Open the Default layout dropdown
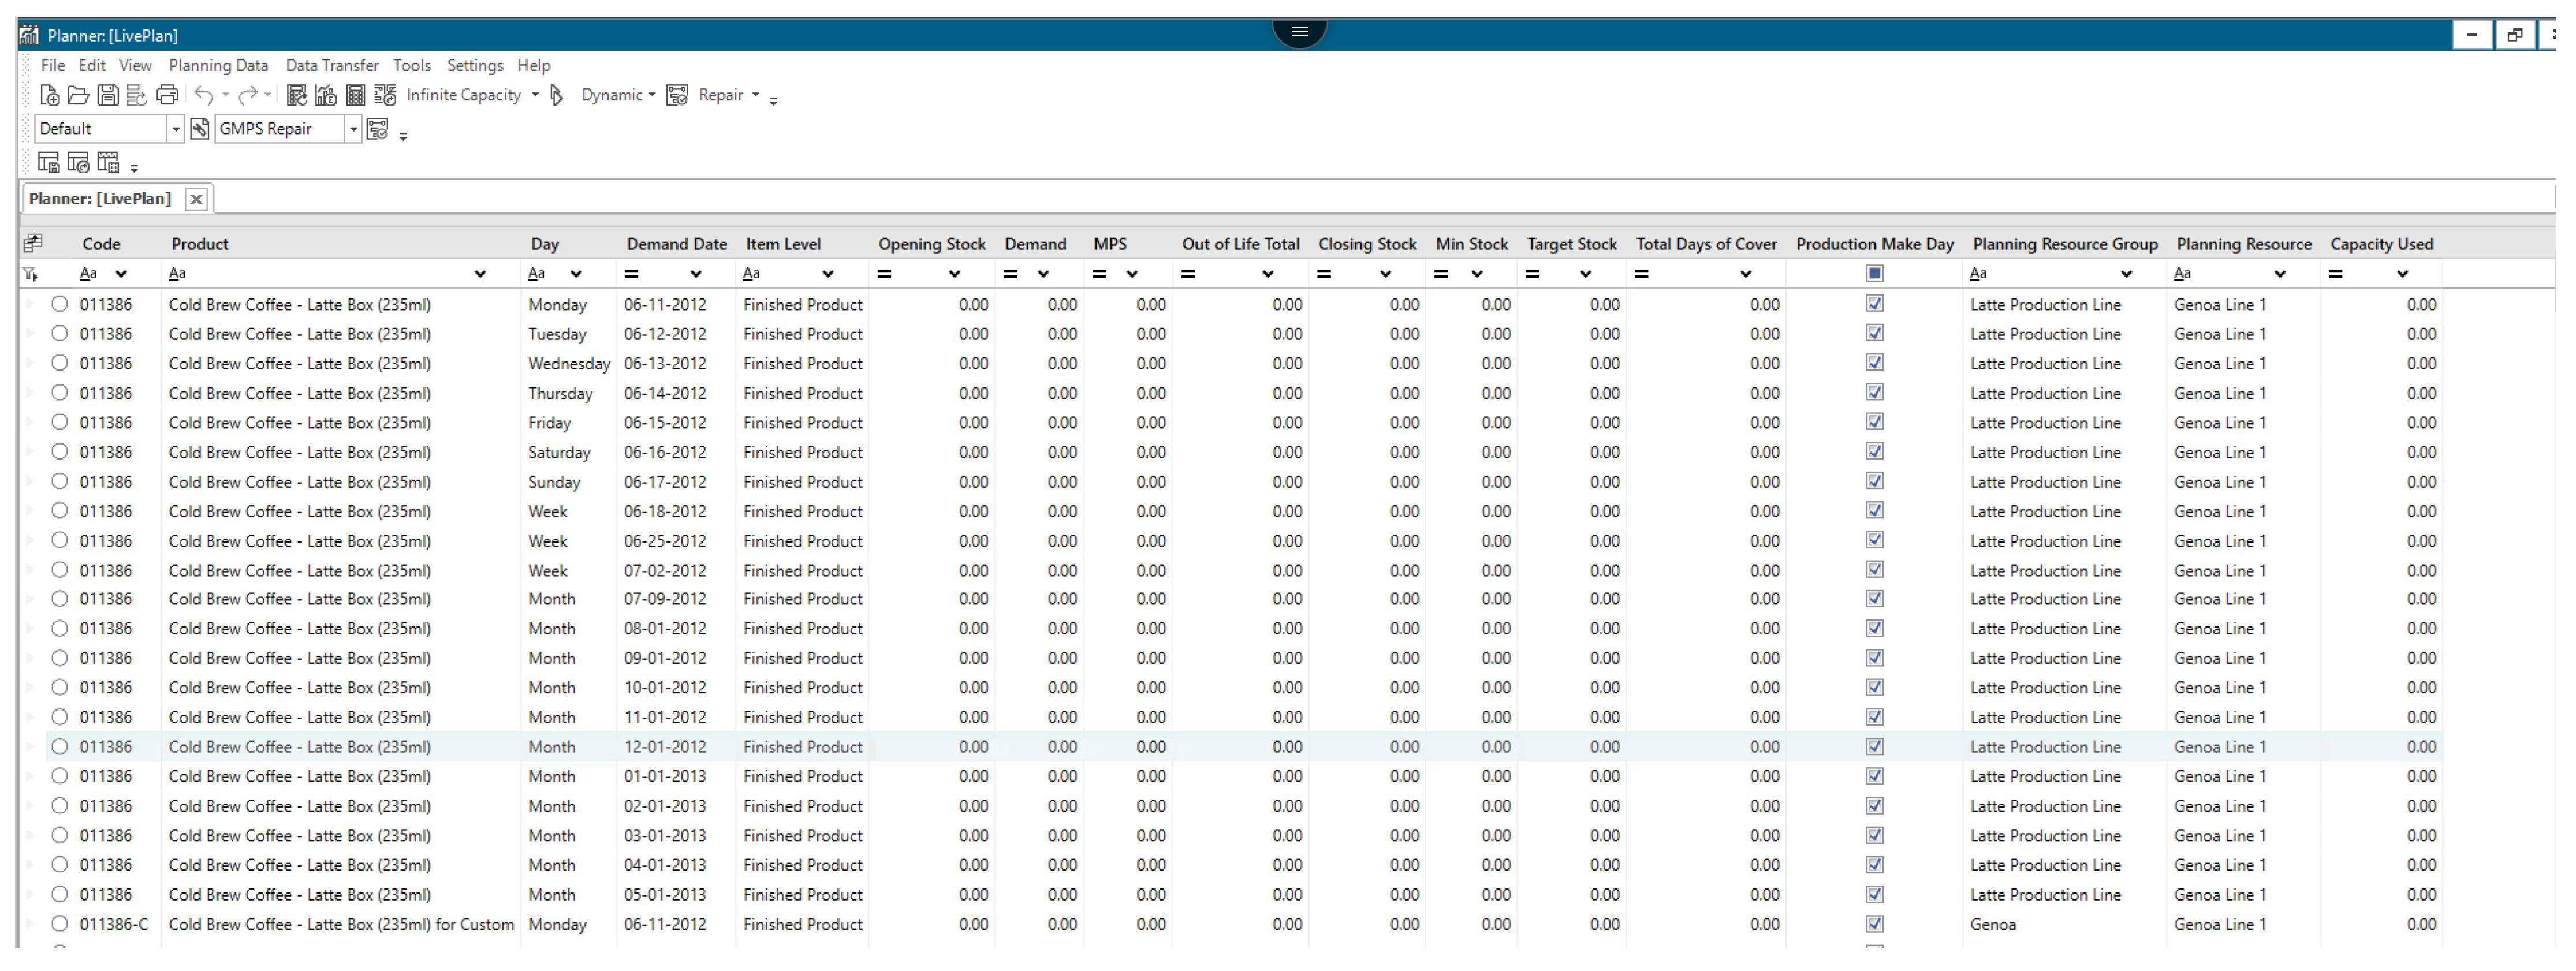 point(175,129)
